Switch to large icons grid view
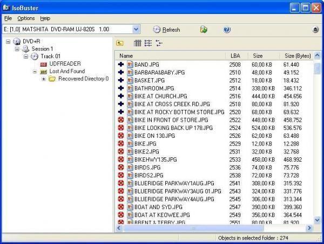 coord(137,43)
